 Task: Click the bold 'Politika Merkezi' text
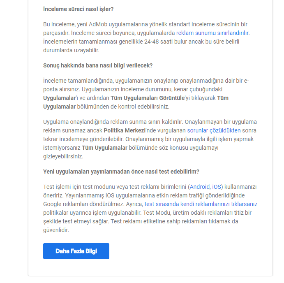125,130
